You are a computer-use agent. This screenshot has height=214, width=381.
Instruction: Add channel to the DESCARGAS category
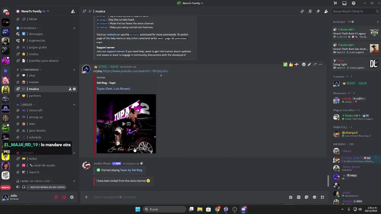coord(74,28)
